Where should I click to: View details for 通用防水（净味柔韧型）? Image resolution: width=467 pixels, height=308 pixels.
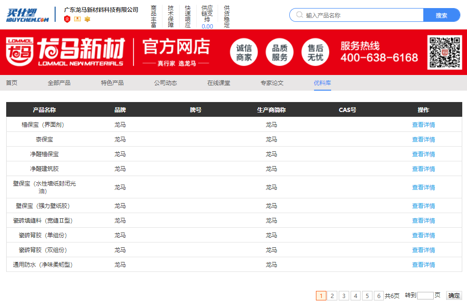pos(423,264)
